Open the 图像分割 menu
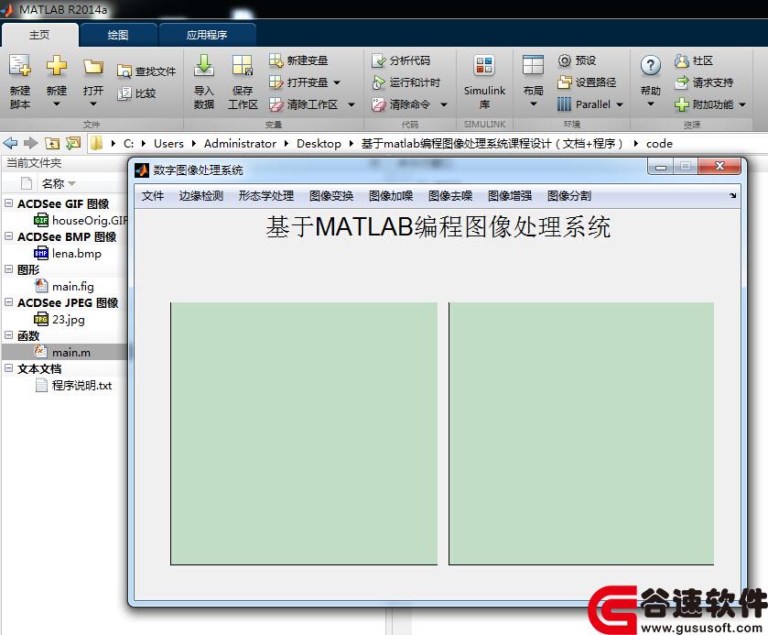This screenshot has width=768, height=635. (x=569, y=196)
